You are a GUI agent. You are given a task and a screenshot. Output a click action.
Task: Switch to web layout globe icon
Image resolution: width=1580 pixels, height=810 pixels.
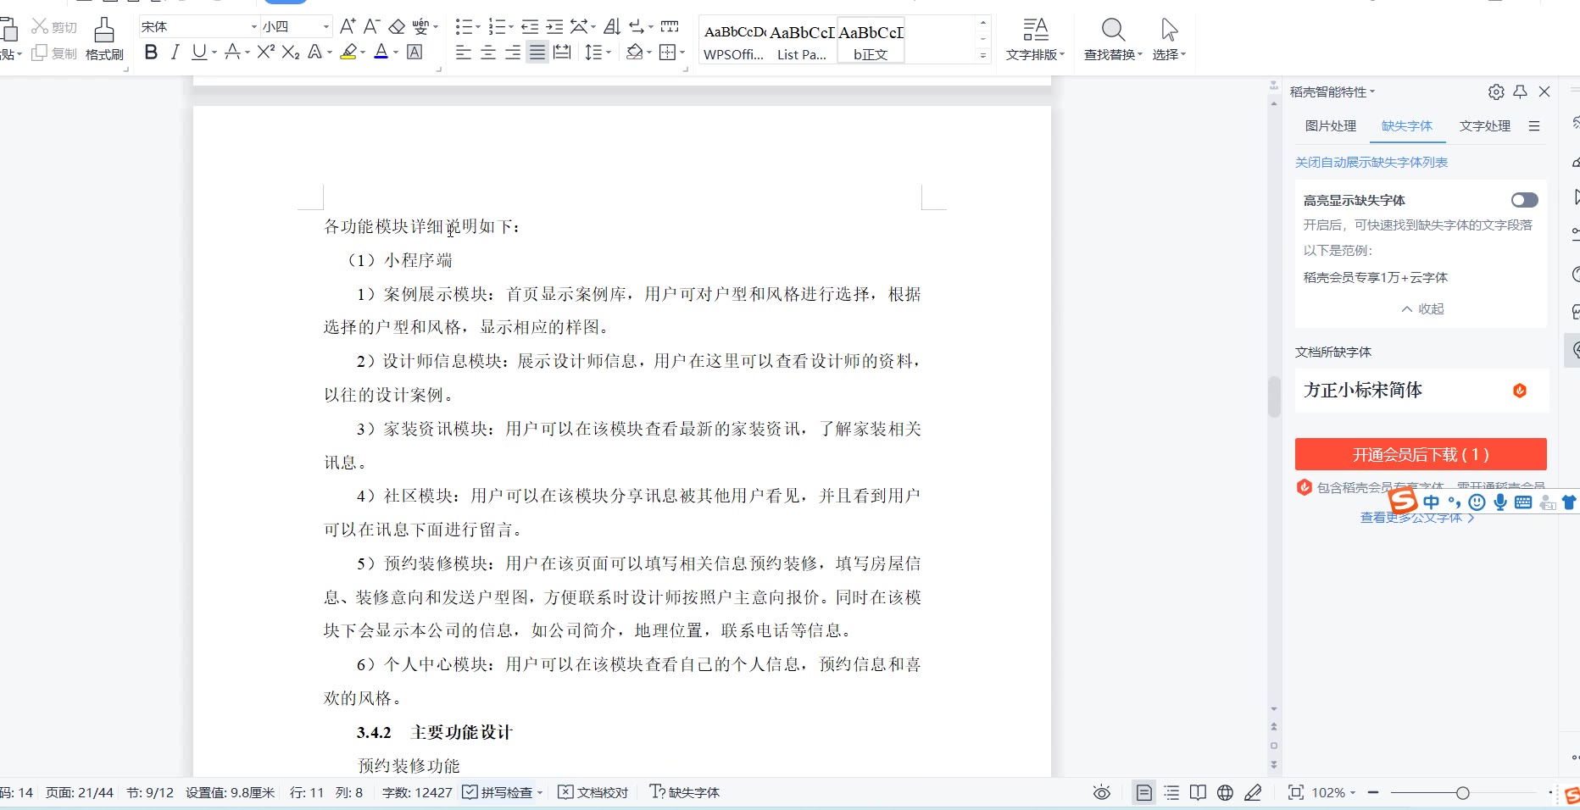tap(1225, 793)
